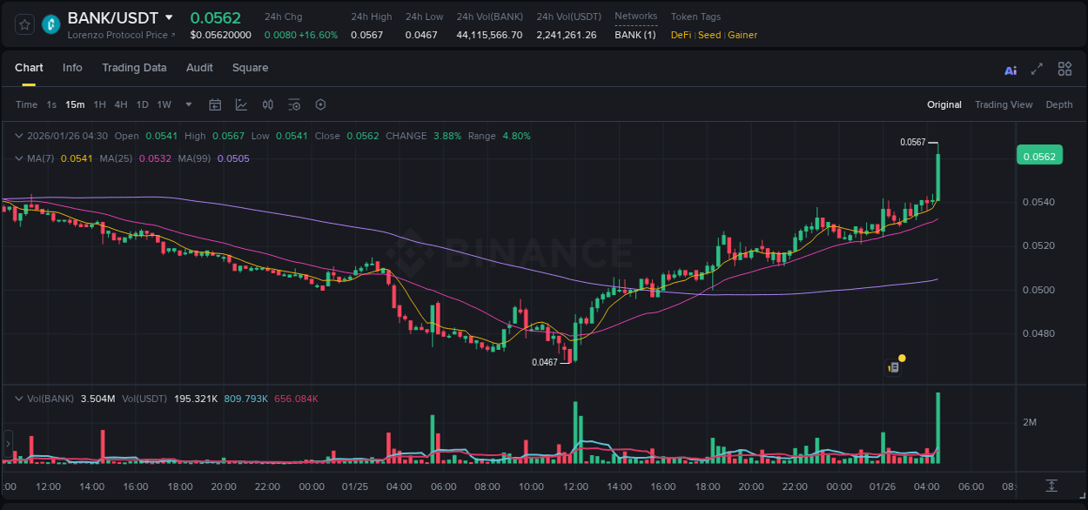The image size is (1088, 510).
Task: Expand the chart to fullscreen
Action: (x=1037, y=68)
